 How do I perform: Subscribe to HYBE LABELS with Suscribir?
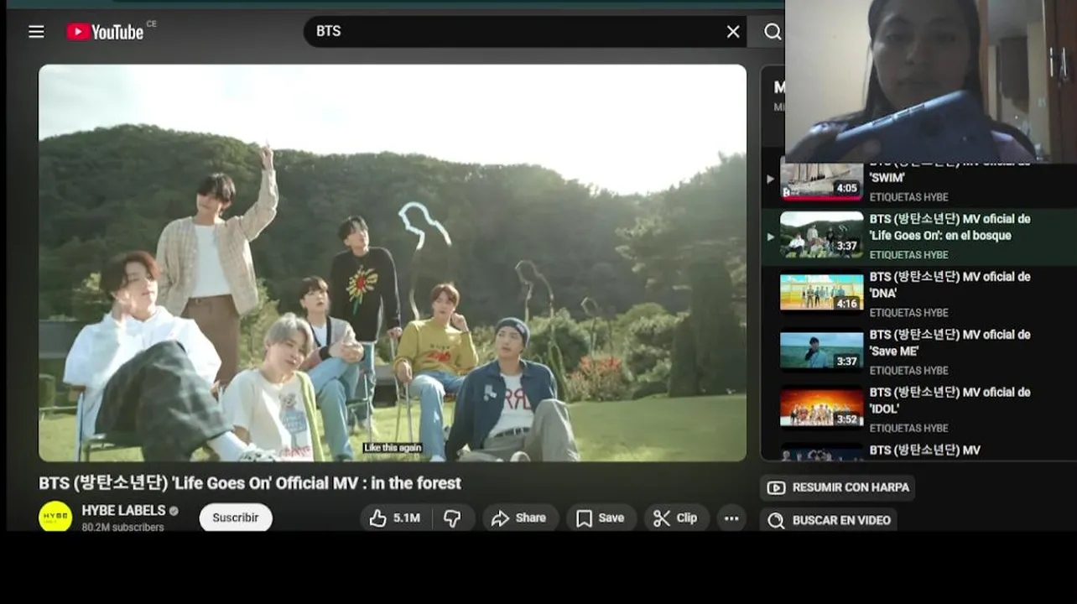(x=236, y=518)
